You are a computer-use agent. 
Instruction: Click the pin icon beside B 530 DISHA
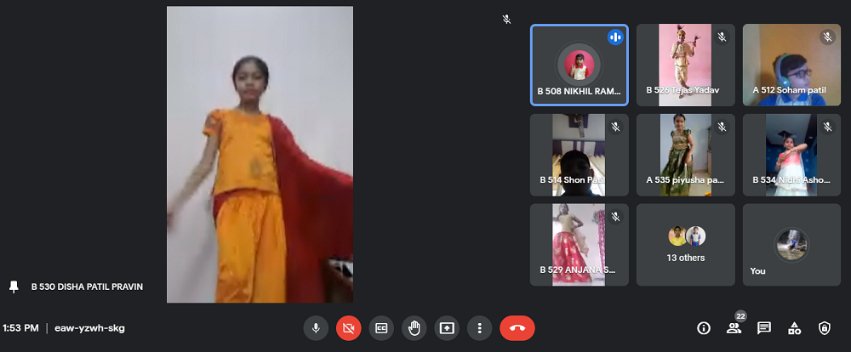[14, 287]
